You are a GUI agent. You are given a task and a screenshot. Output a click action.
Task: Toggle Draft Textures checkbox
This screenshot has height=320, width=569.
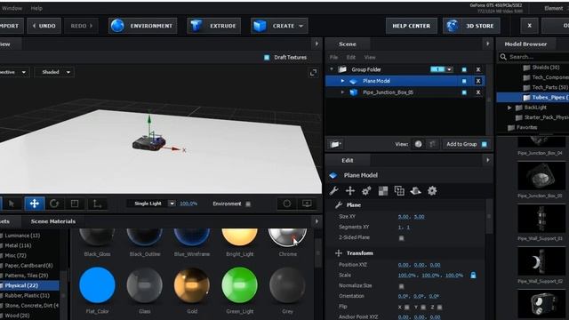[267, 57]
